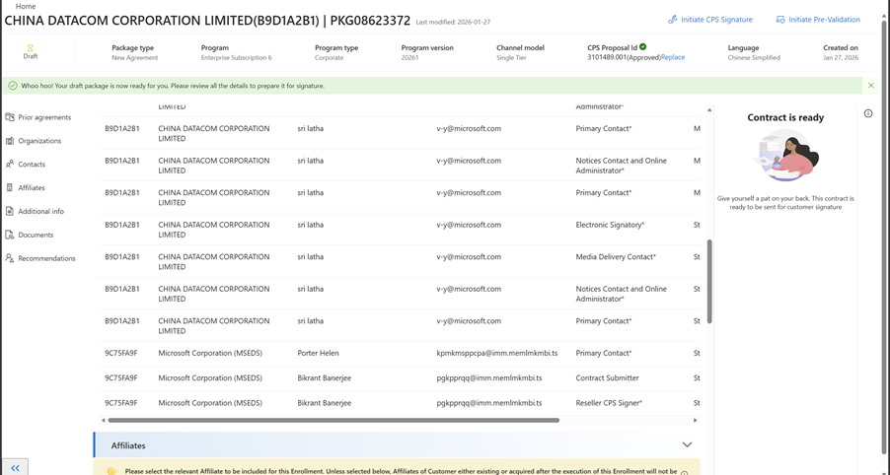Click B9D1A2B1 ID in Electronic Signatory row
The width and height of the screenshot is (890, 475).
[x=122, y=225]
